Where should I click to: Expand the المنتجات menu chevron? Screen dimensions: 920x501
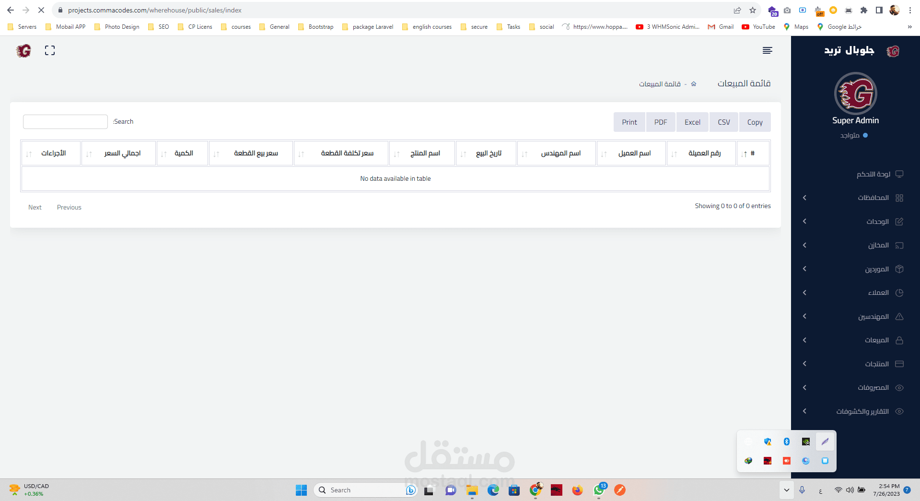click(x=804, y=363)
